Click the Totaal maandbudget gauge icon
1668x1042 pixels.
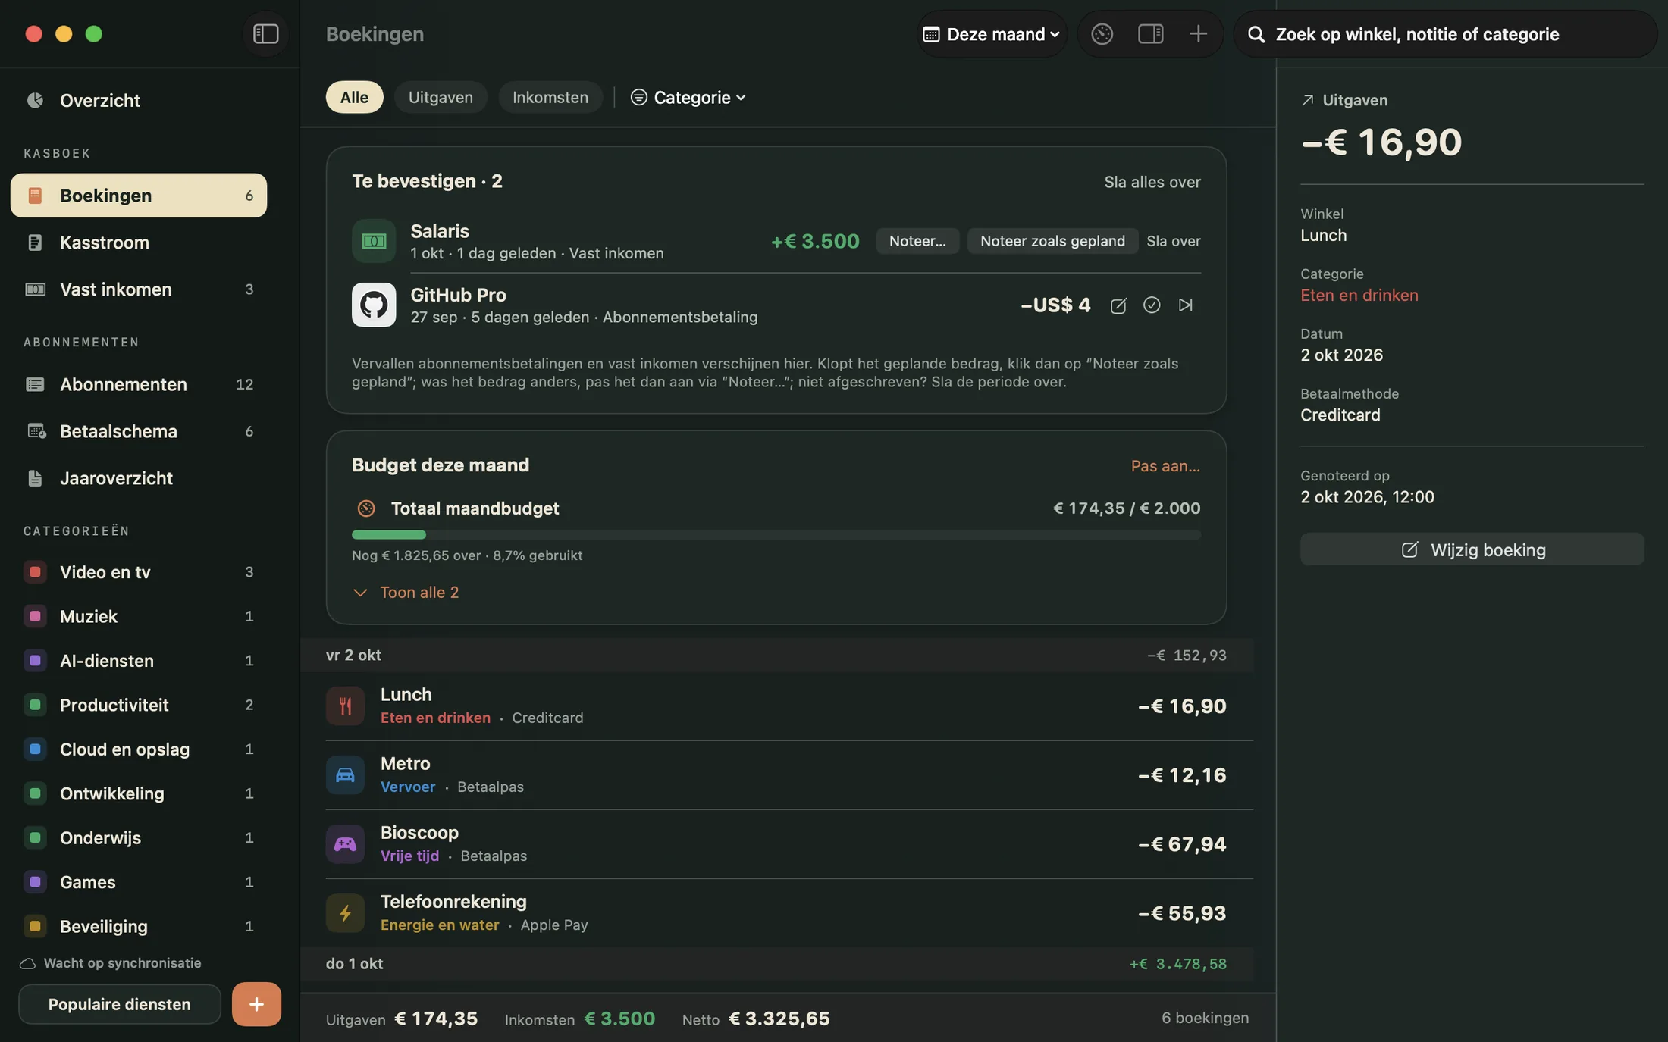366,508
